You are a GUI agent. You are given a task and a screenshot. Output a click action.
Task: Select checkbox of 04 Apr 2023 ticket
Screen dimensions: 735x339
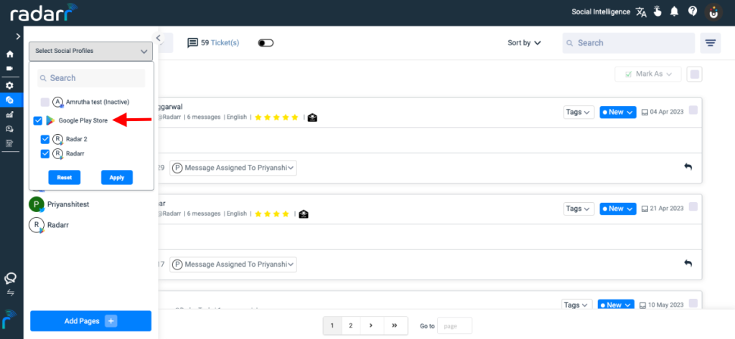693,110
